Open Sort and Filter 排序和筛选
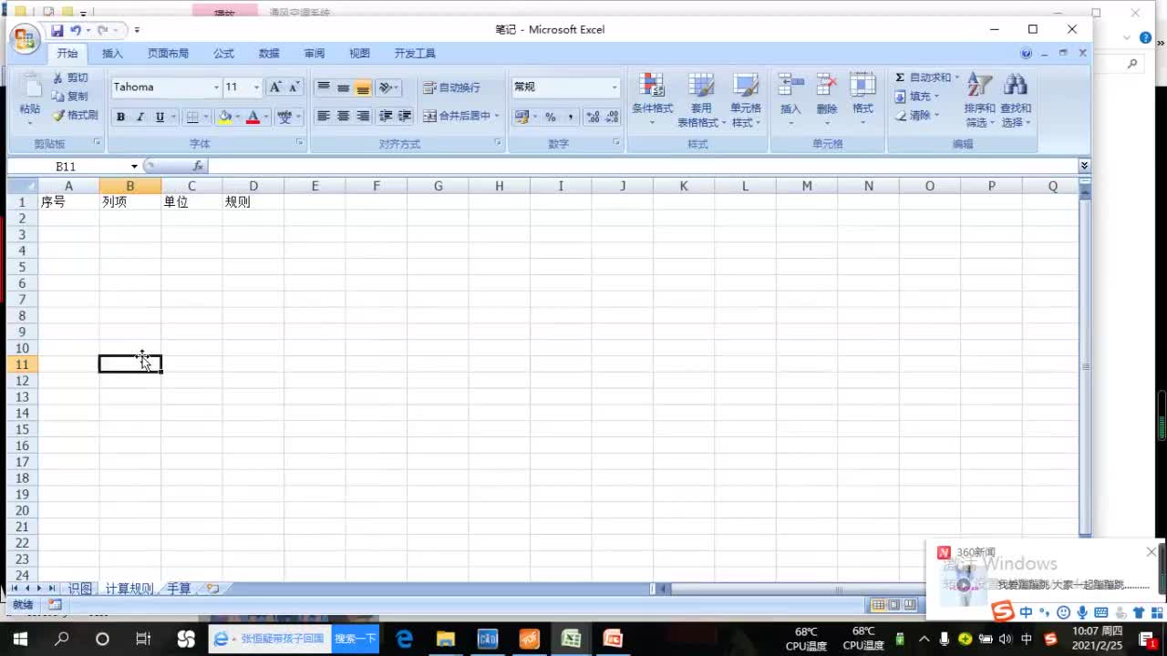 tap(979, 100)
